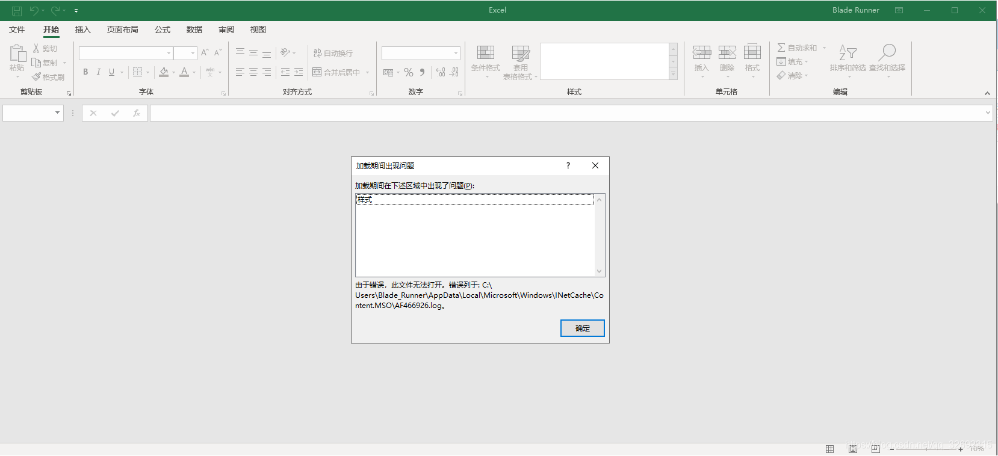
Task: Expand the cell styles gallery arrow
Action: (674, 73)
